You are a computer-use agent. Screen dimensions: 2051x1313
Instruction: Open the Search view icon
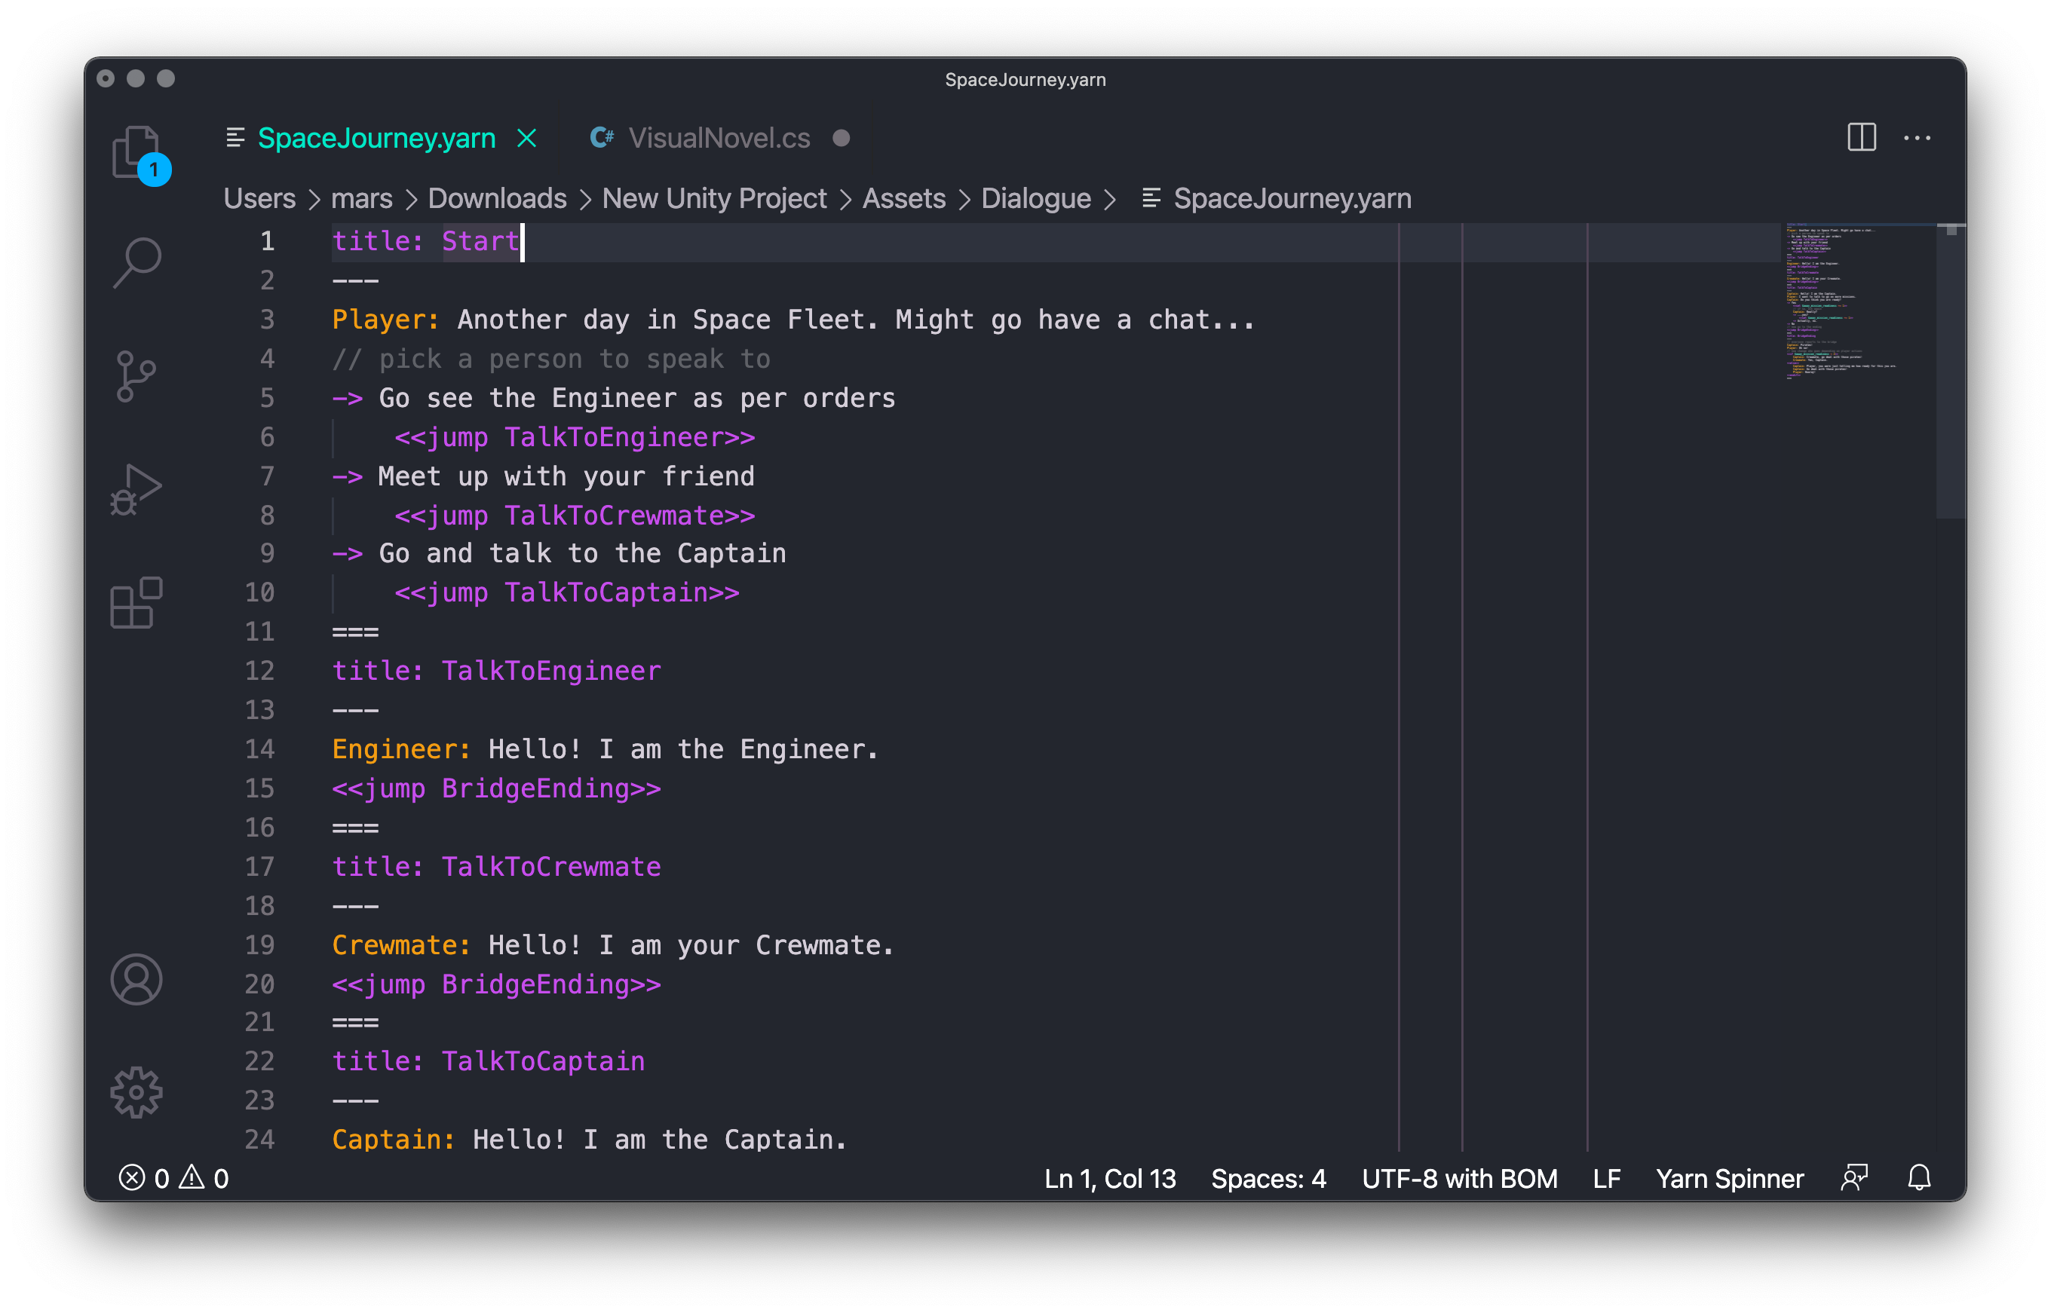point(136,262)
